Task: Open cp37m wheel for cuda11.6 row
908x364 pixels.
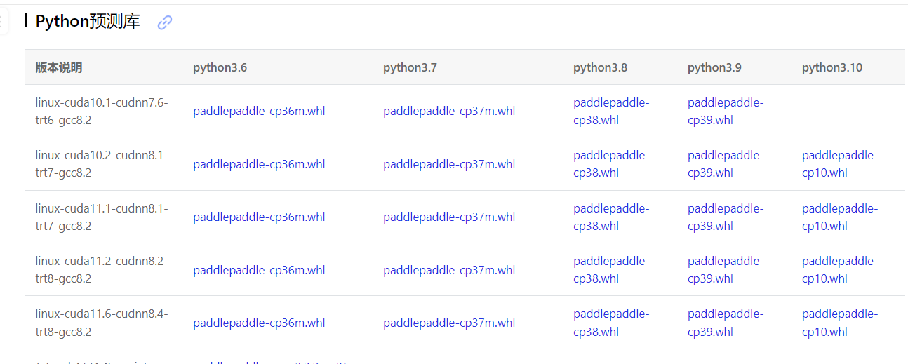Action: [449, 323]
